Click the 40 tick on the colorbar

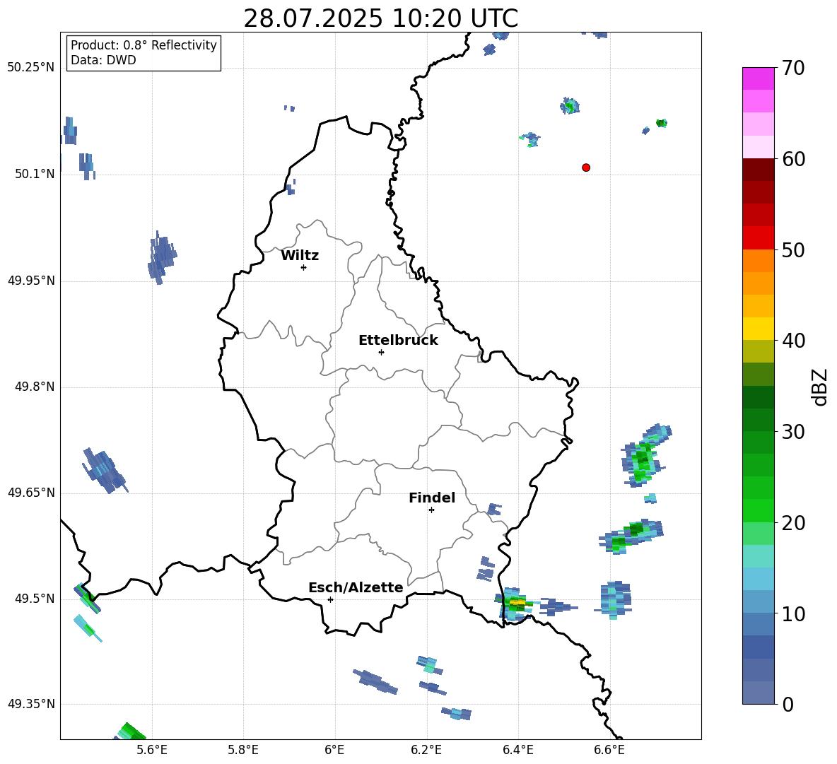pos(793,341)
